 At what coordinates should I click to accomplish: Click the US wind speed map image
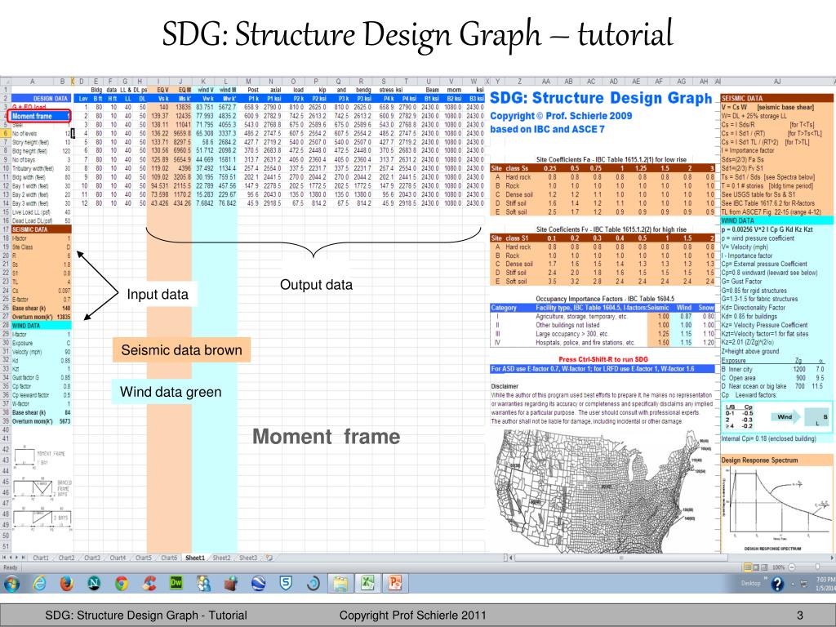click(x=604, y=491)
